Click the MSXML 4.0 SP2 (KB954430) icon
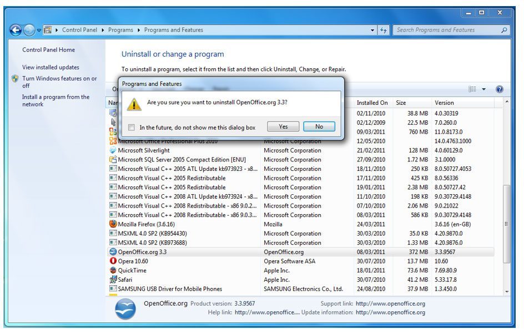Screen dimensions: 524x334 click(113, 233)
